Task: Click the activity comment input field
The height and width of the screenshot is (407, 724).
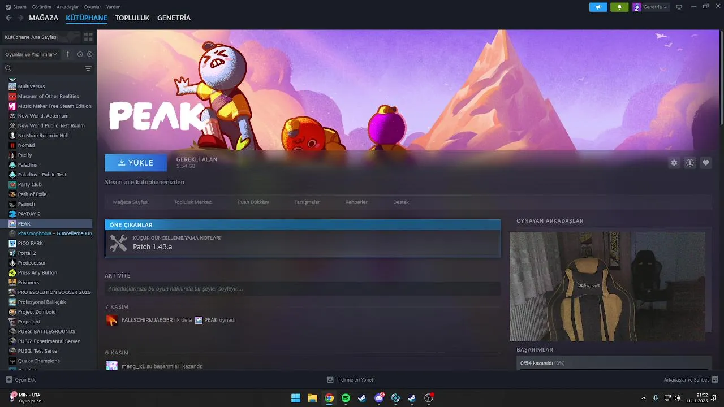Action: coord(303,289)
